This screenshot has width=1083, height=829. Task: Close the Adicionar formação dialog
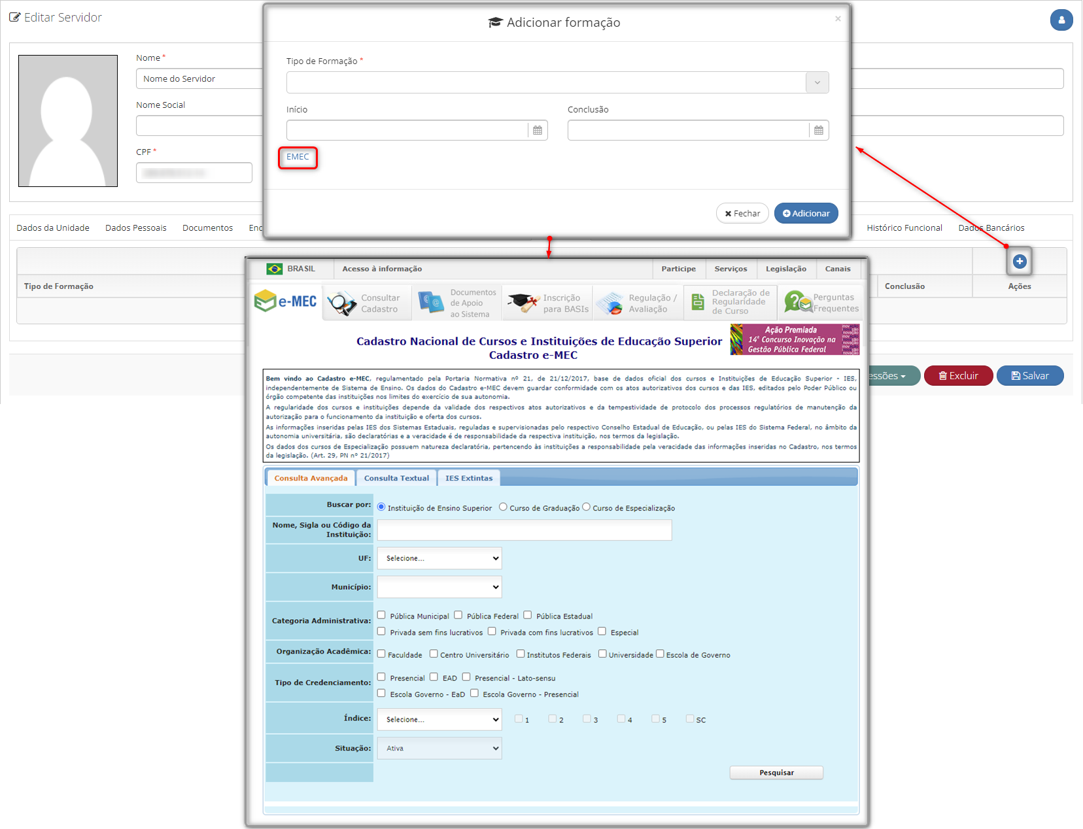click(838, 19)
